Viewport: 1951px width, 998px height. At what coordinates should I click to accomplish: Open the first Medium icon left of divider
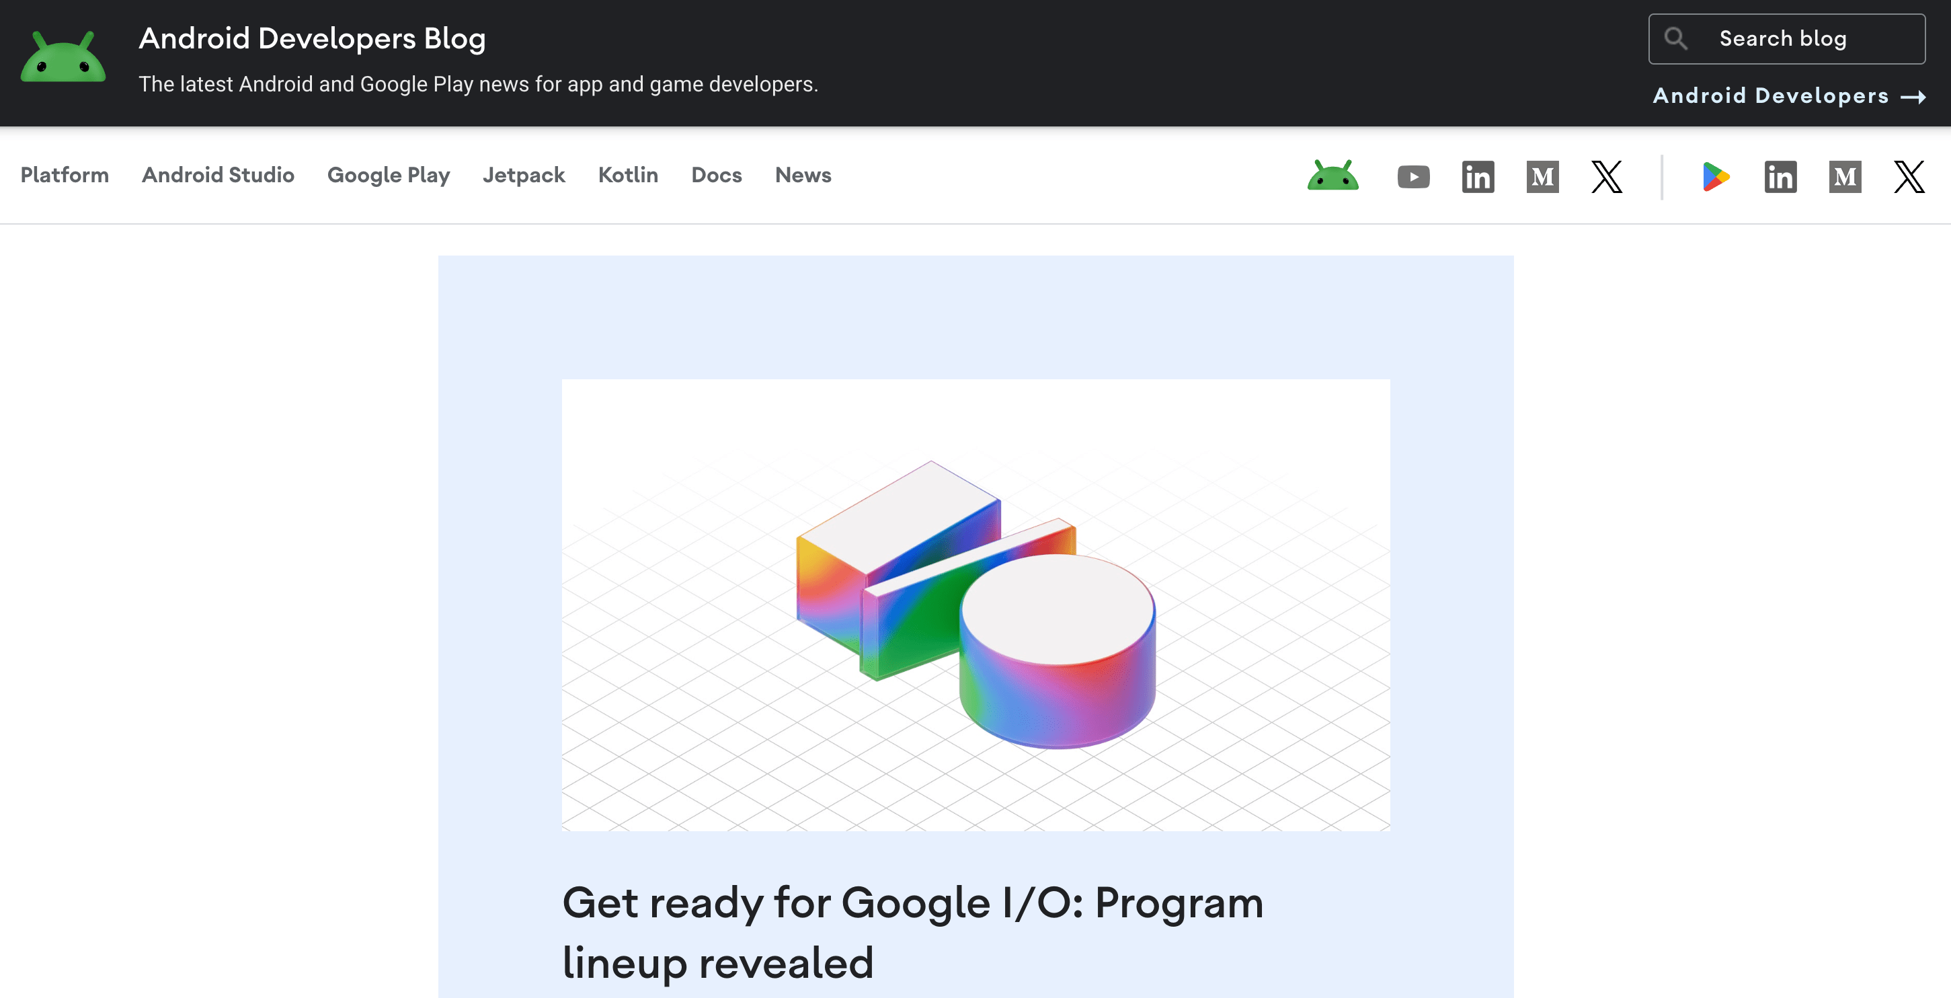pos(1542,177)
